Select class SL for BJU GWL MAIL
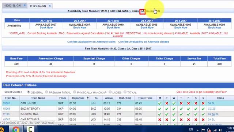Image resolution: width=234 pixels, height=132 pixels. [217, 114]
